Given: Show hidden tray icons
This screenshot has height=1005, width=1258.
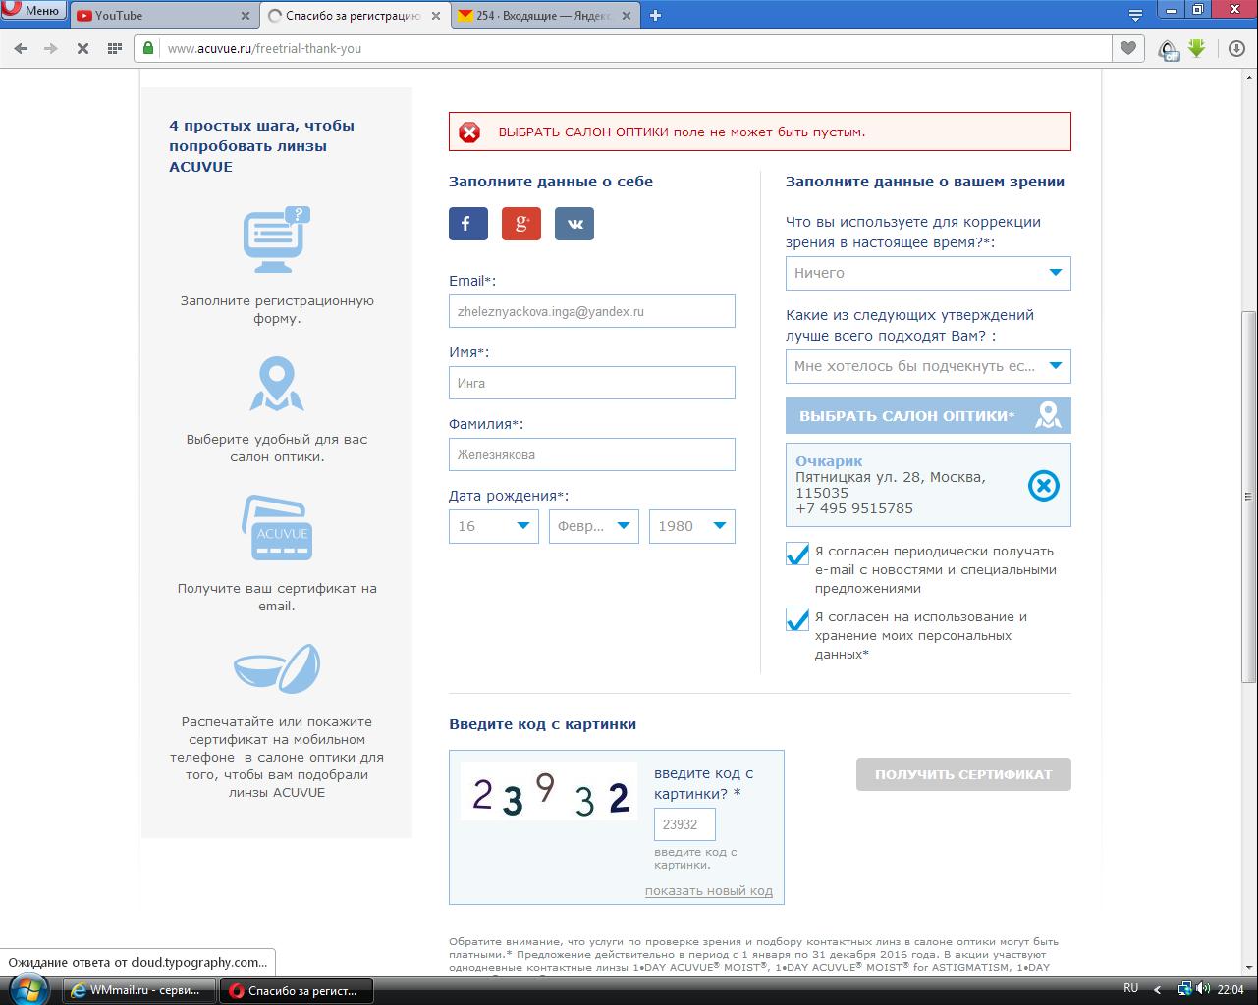Looking at the screenshot, I should [1158, 989].
